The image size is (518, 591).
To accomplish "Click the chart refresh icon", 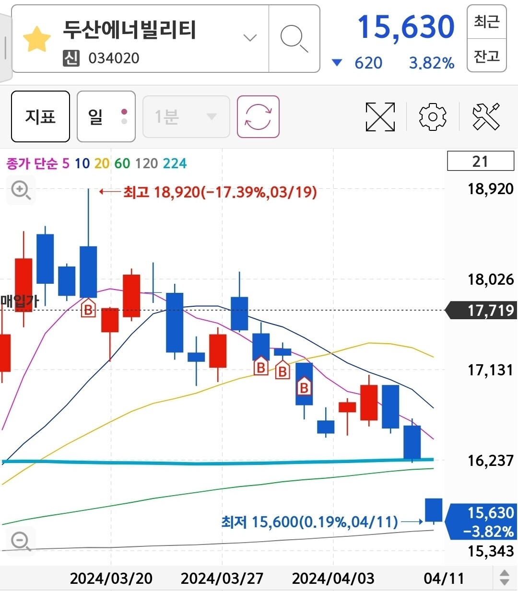I will [258, 116].
